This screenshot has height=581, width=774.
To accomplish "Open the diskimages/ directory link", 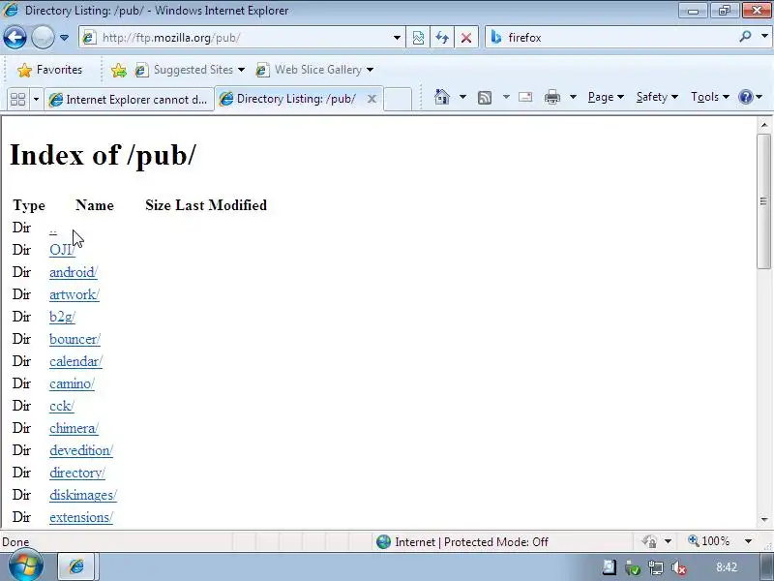I will coord(83,495).
